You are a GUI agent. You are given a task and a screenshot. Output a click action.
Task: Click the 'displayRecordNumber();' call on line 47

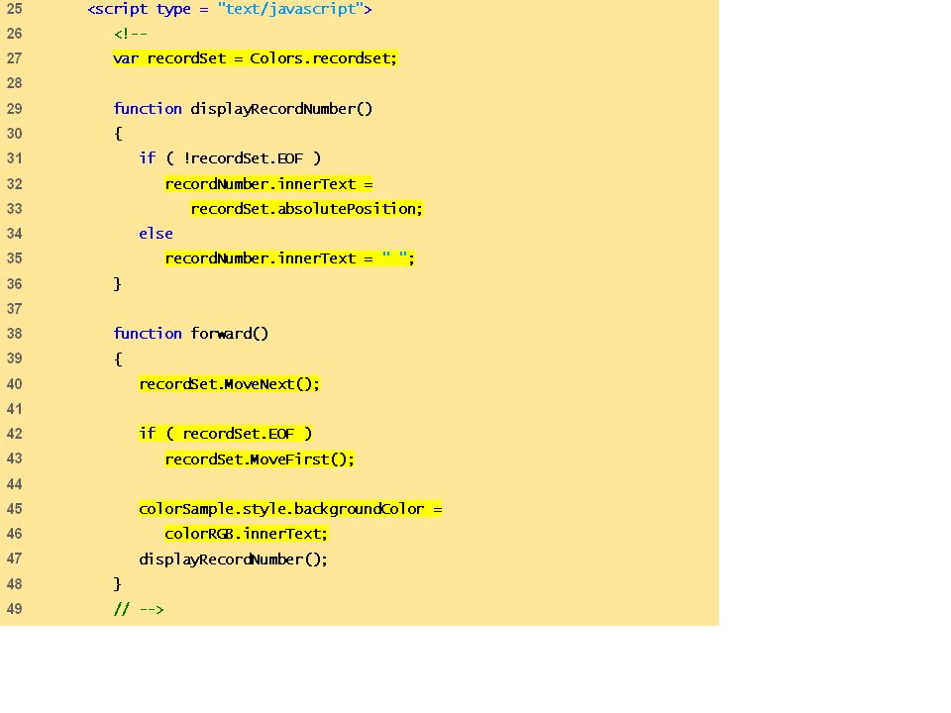point(233,559)
